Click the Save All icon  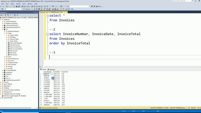coord(19,6)
